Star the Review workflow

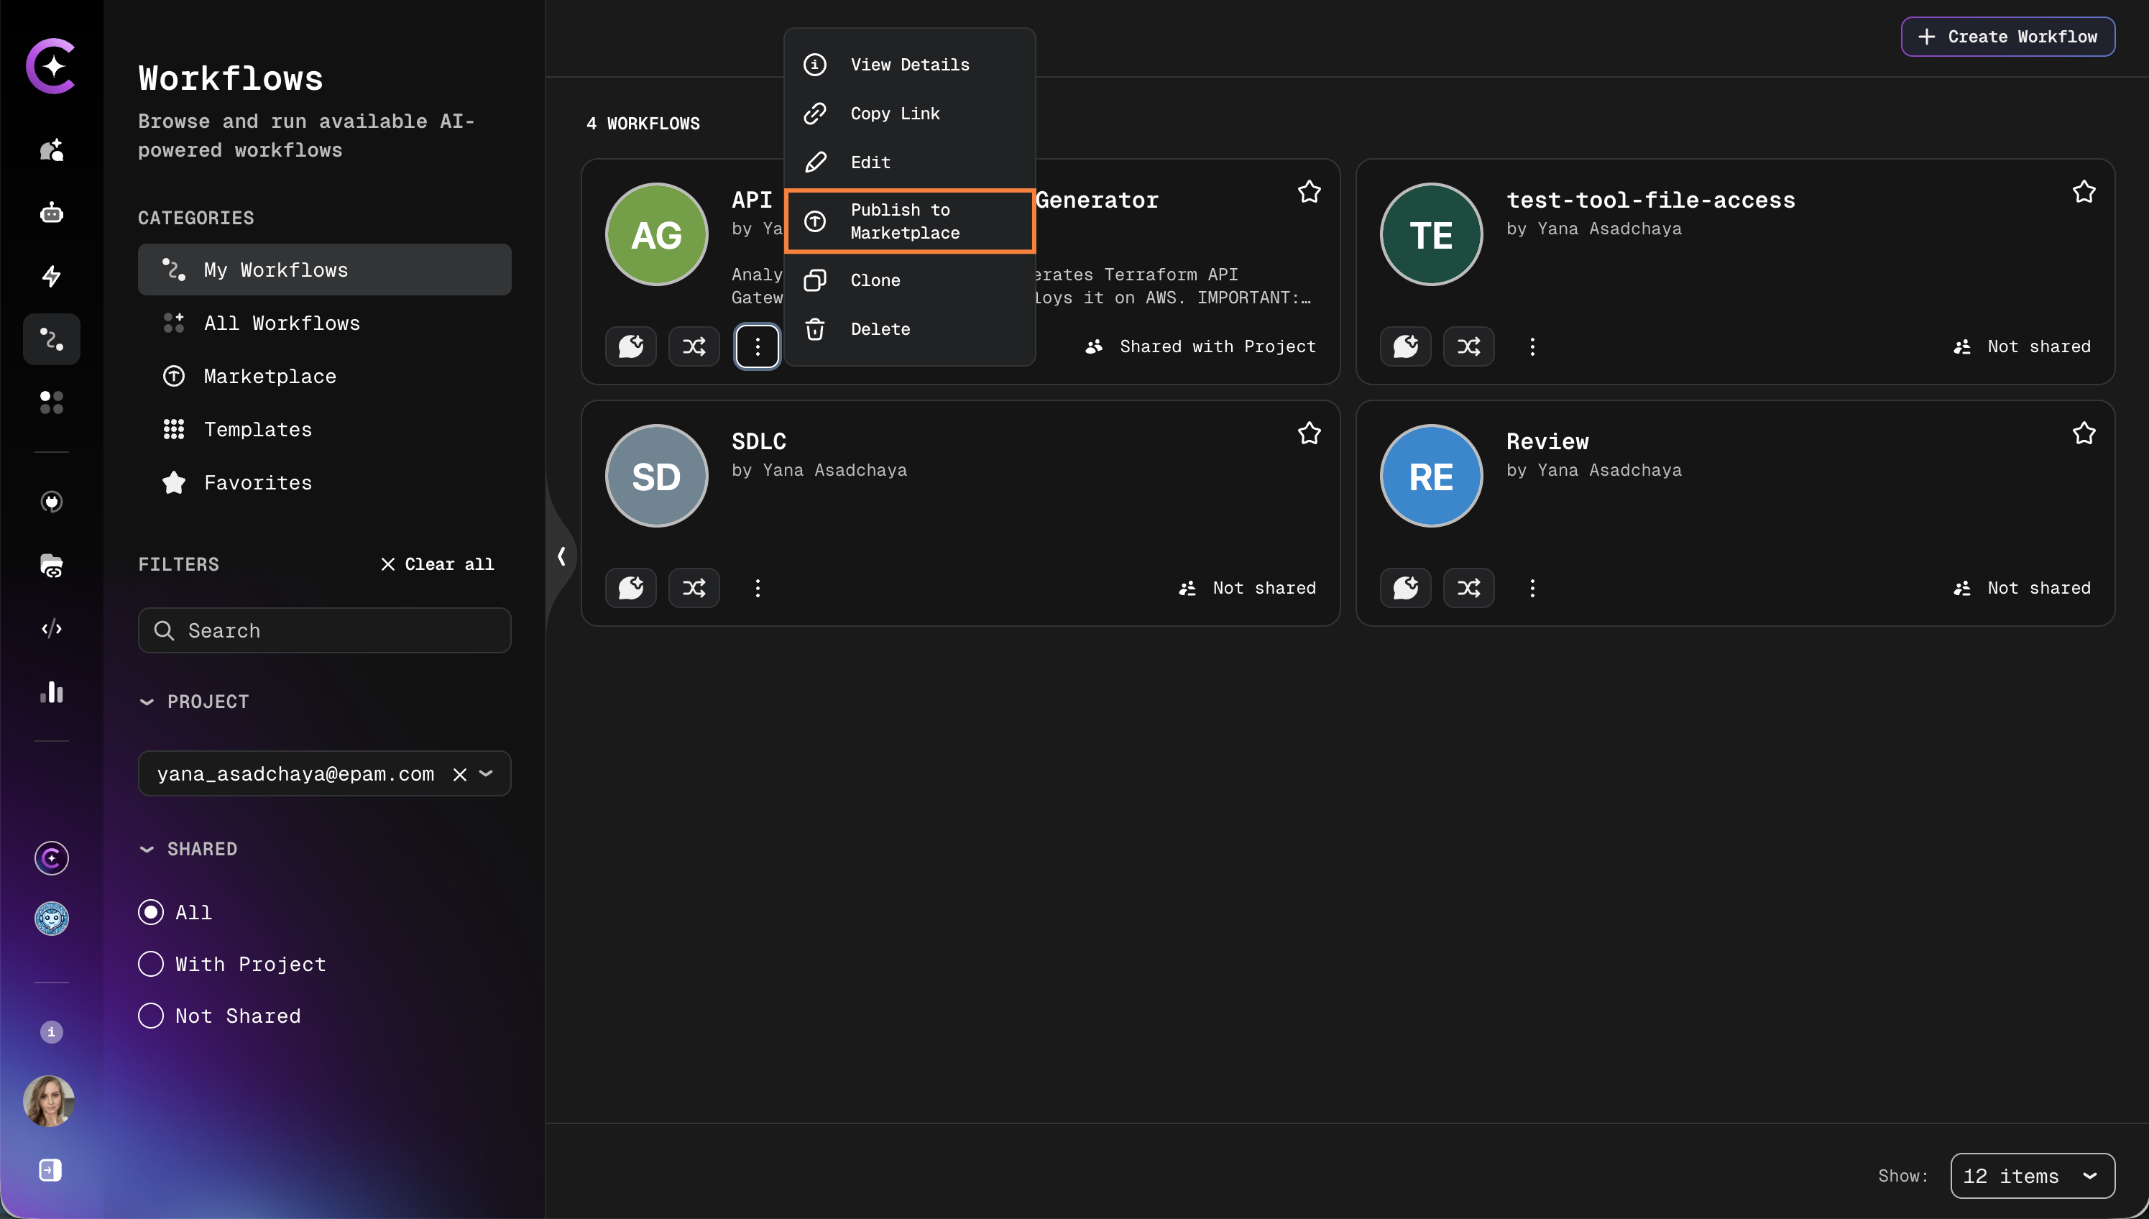click(x=2084, y=433)
